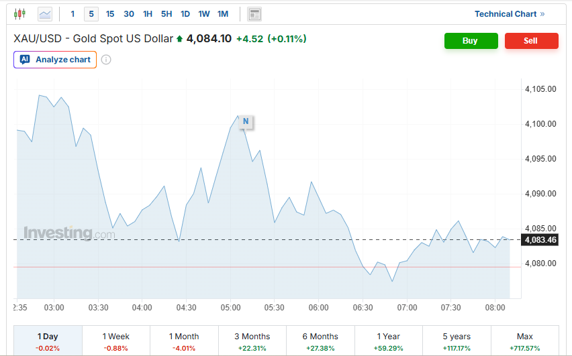This screenshot has height=356, width=572.
Task: Click the AI badge icon
Action: point(25,60)
